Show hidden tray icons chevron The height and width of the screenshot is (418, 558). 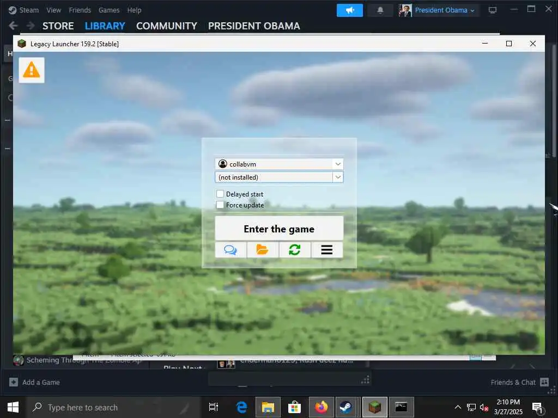click(x=458, y=407)
